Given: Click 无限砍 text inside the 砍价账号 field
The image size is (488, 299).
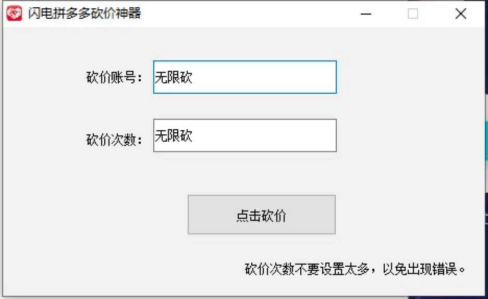Looking at the screenshot, I should coord(174,78).
